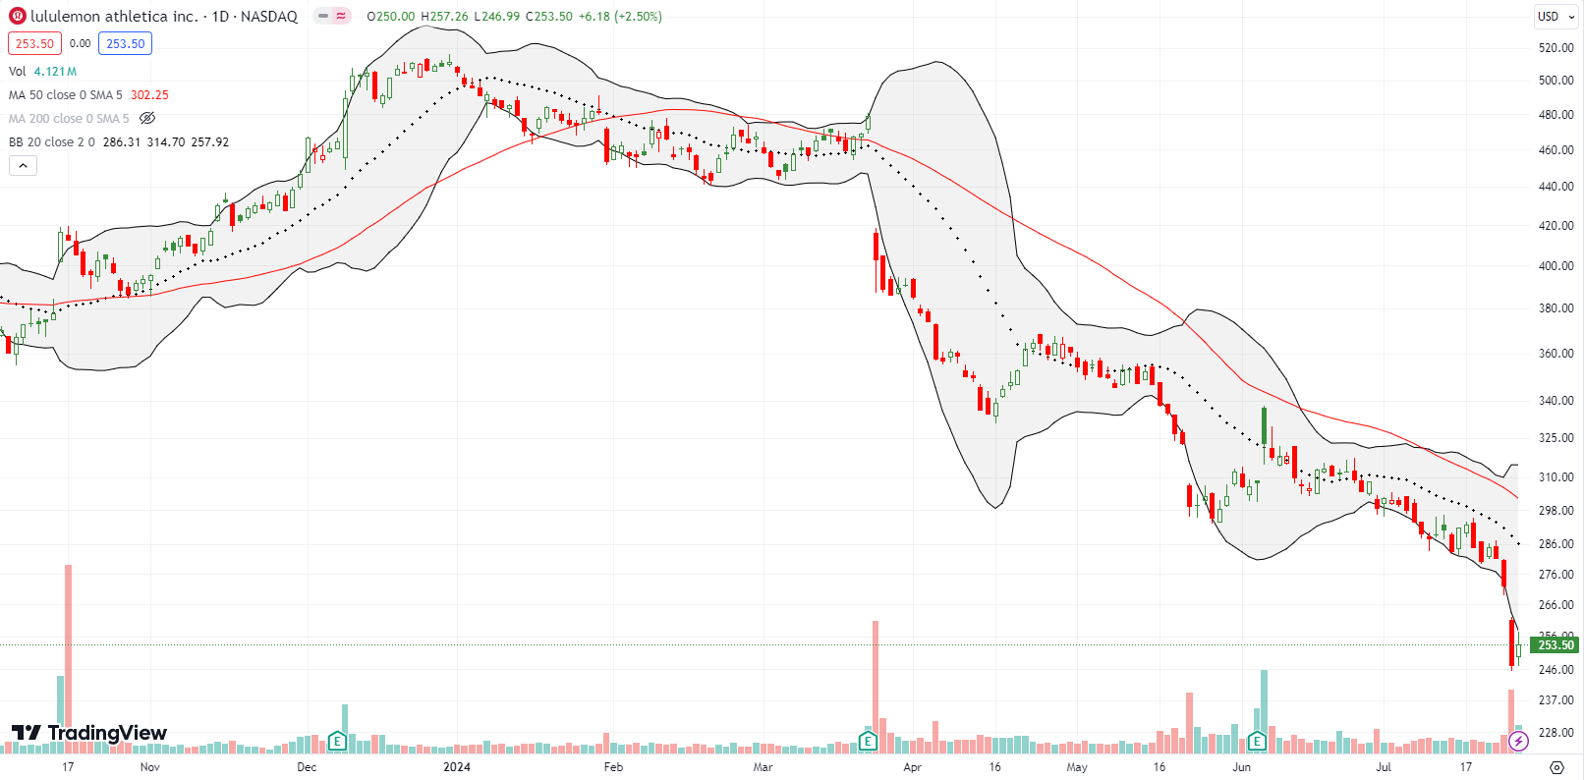This screenshot has width=1584, height=780.
Task: Click the 276.00 price axis label
Action: [x=1556, y=574]
